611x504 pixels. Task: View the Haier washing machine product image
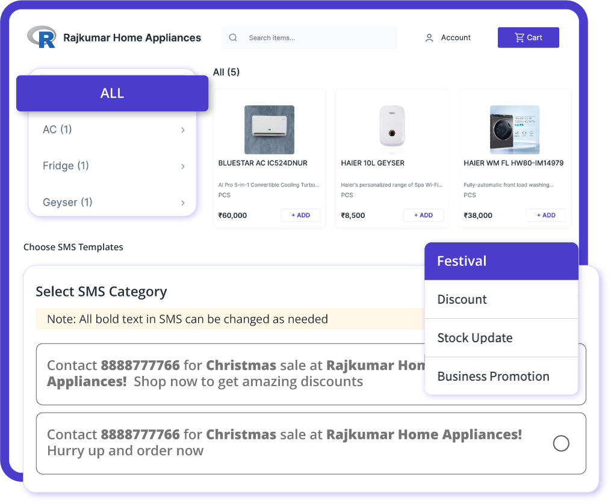click(x=515, y=129)
